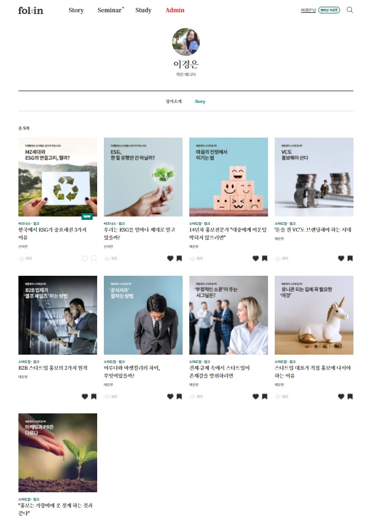The image size is (373, 518).
Task: Click the heart icon under 공식사과 article
Action: (x=170, y=397)
